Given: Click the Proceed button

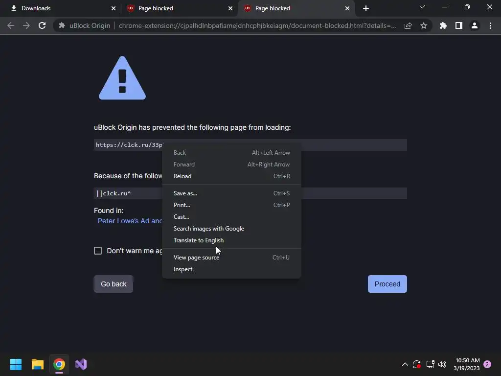Looking at the screenshot, I should point(387,284).
